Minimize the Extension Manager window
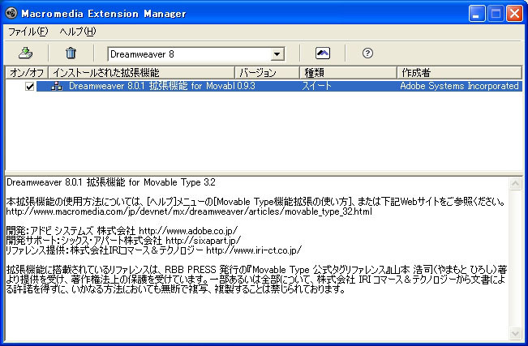This screenshot has width=528, height=346. click(x=477, y=14)
